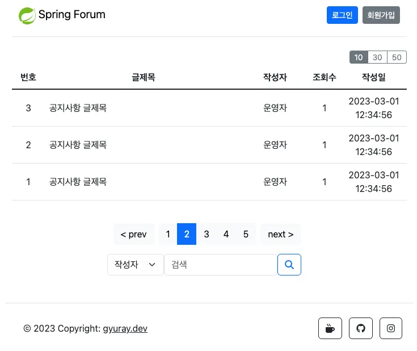Open the gyuray.dev copyright link

[x=125, y=328]
